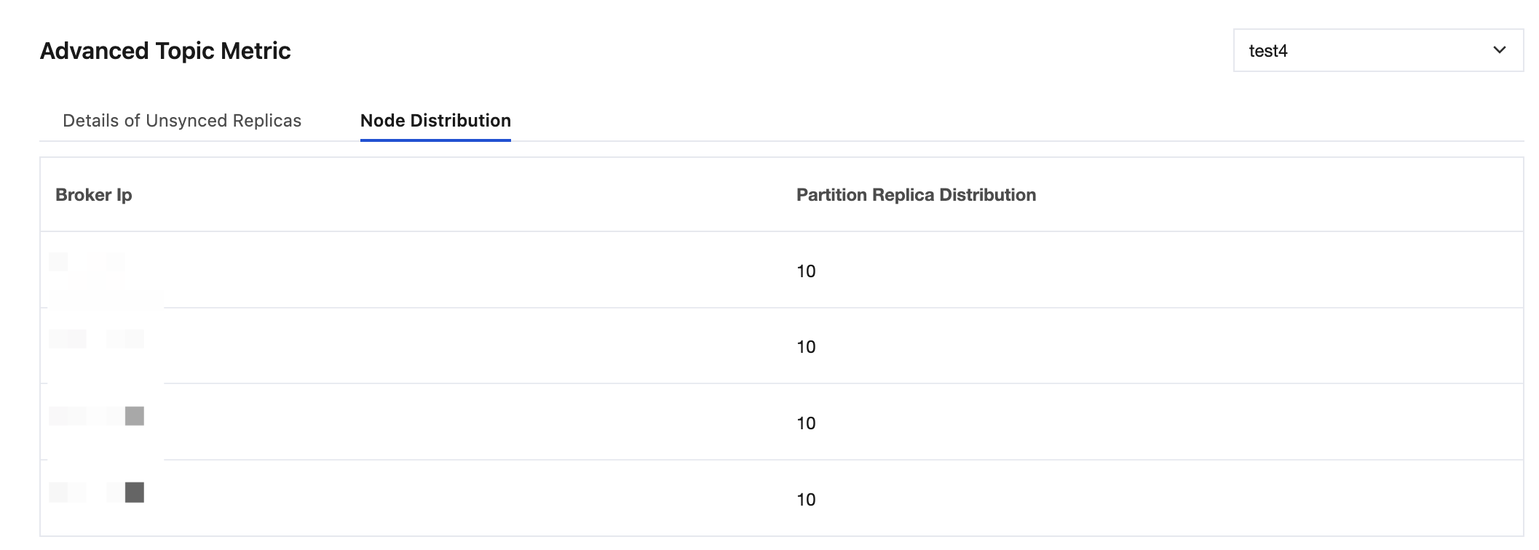1539x550 pixels.
Task: Click Partition Replica Distribution column header
Action: tap(916, 195)
